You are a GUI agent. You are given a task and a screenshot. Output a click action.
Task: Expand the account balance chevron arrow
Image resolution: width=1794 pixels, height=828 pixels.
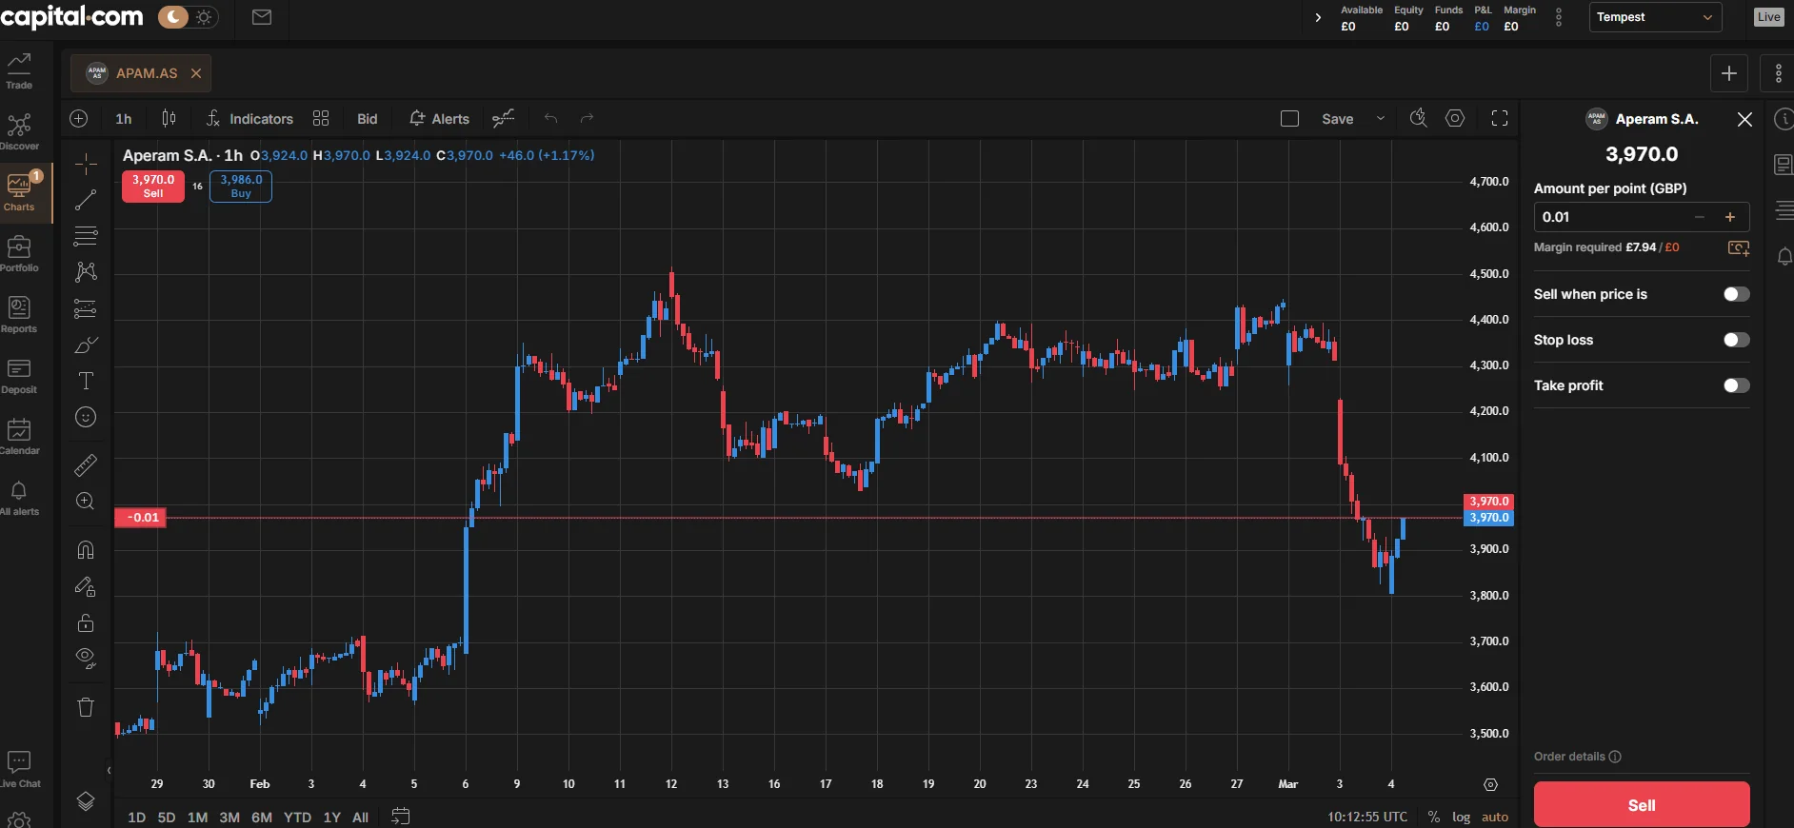pos(1318,17)
